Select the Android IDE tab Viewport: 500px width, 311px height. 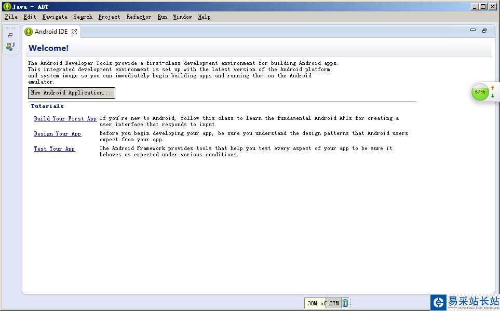point(51,32)
